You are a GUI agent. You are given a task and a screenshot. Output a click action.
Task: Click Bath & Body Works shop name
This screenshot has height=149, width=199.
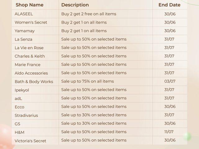click(x=34, y=82)
